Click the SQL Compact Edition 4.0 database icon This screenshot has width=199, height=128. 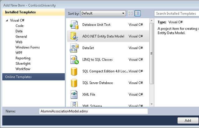74,71
